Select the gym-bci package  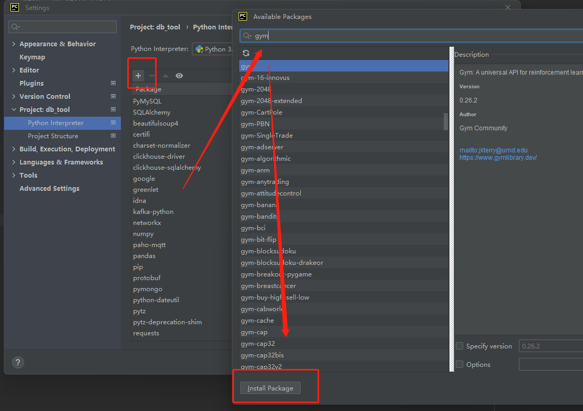(344, 228)
